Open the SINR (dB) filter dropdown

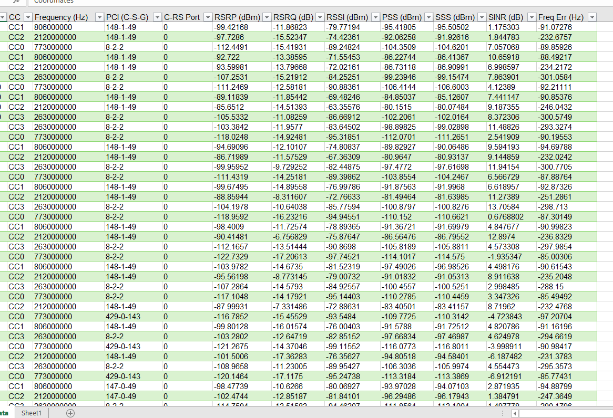click(532, 17)
